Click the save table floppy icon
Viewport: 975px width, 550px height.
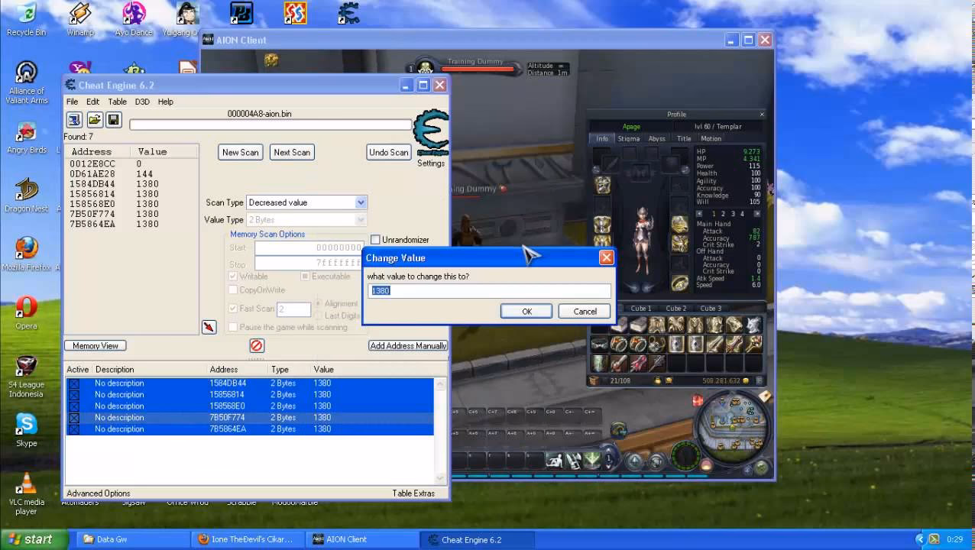tap(114, 120)
